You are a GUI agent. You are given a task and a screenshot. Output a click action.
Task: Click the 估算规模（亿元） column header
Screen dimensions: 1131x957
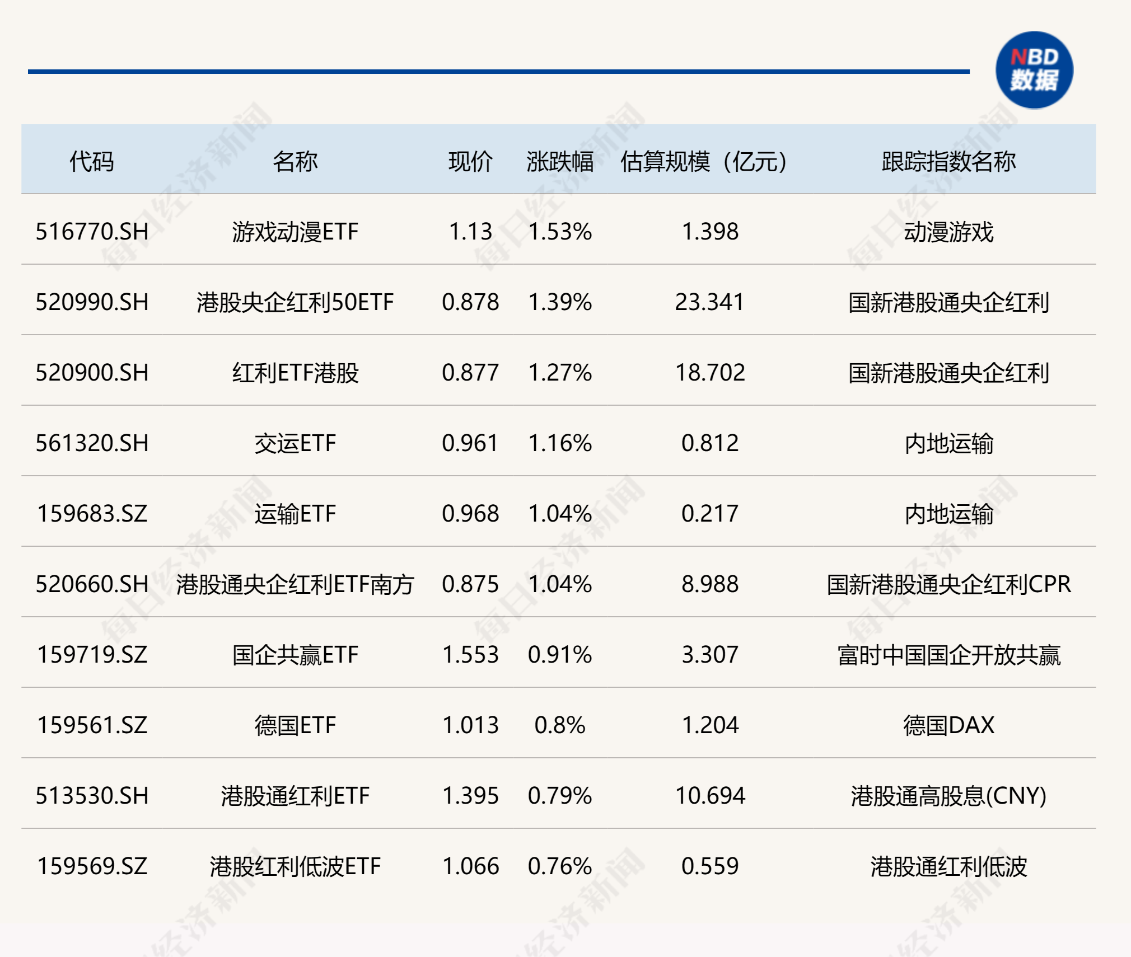[710, 162]
